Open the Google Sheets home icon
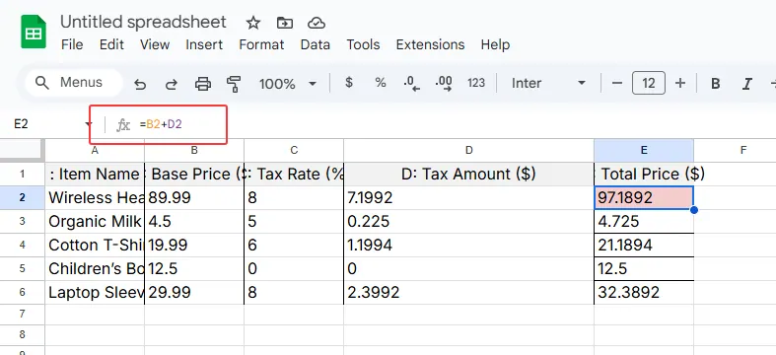The image size is (776, 355). (34, 32)
